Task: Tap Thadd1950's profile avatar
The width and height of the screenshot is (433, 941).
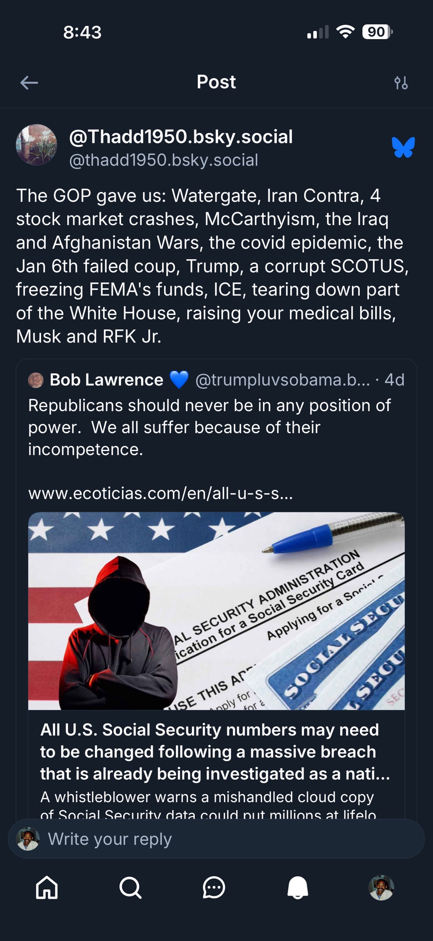Action: [37, 145]
